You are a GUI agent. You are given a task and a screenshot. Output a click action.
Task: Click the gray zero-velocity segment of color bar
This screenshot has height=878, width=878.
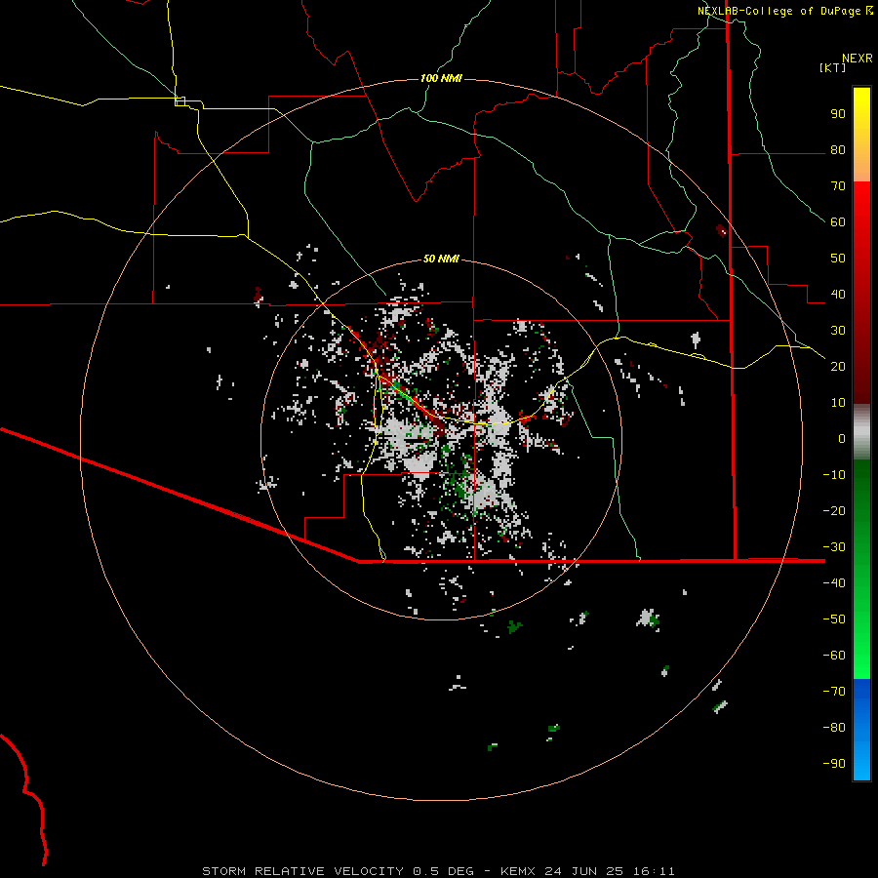pos(861,432)
